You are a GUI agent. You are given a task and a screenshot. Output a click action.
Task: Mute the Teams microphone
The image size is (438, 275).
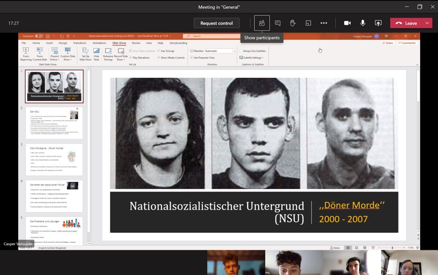363,23
